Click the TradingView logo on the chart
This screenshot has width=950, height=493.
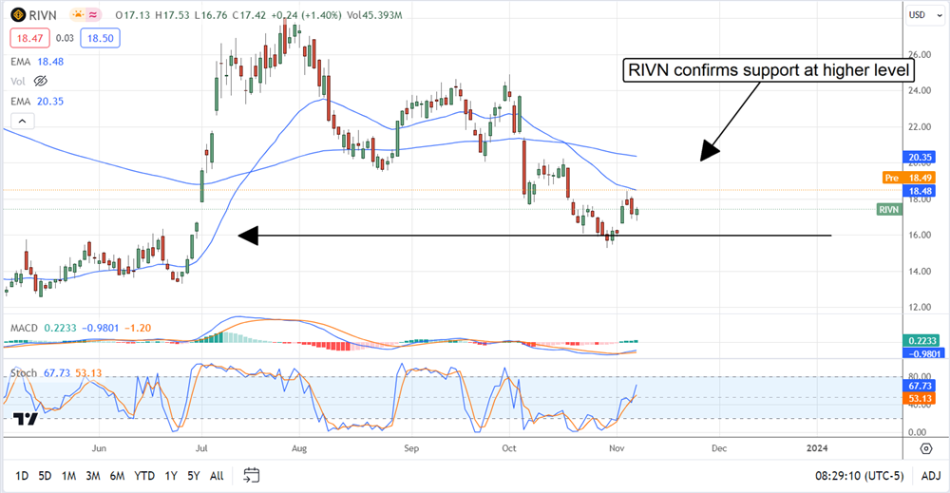point(26,419)
